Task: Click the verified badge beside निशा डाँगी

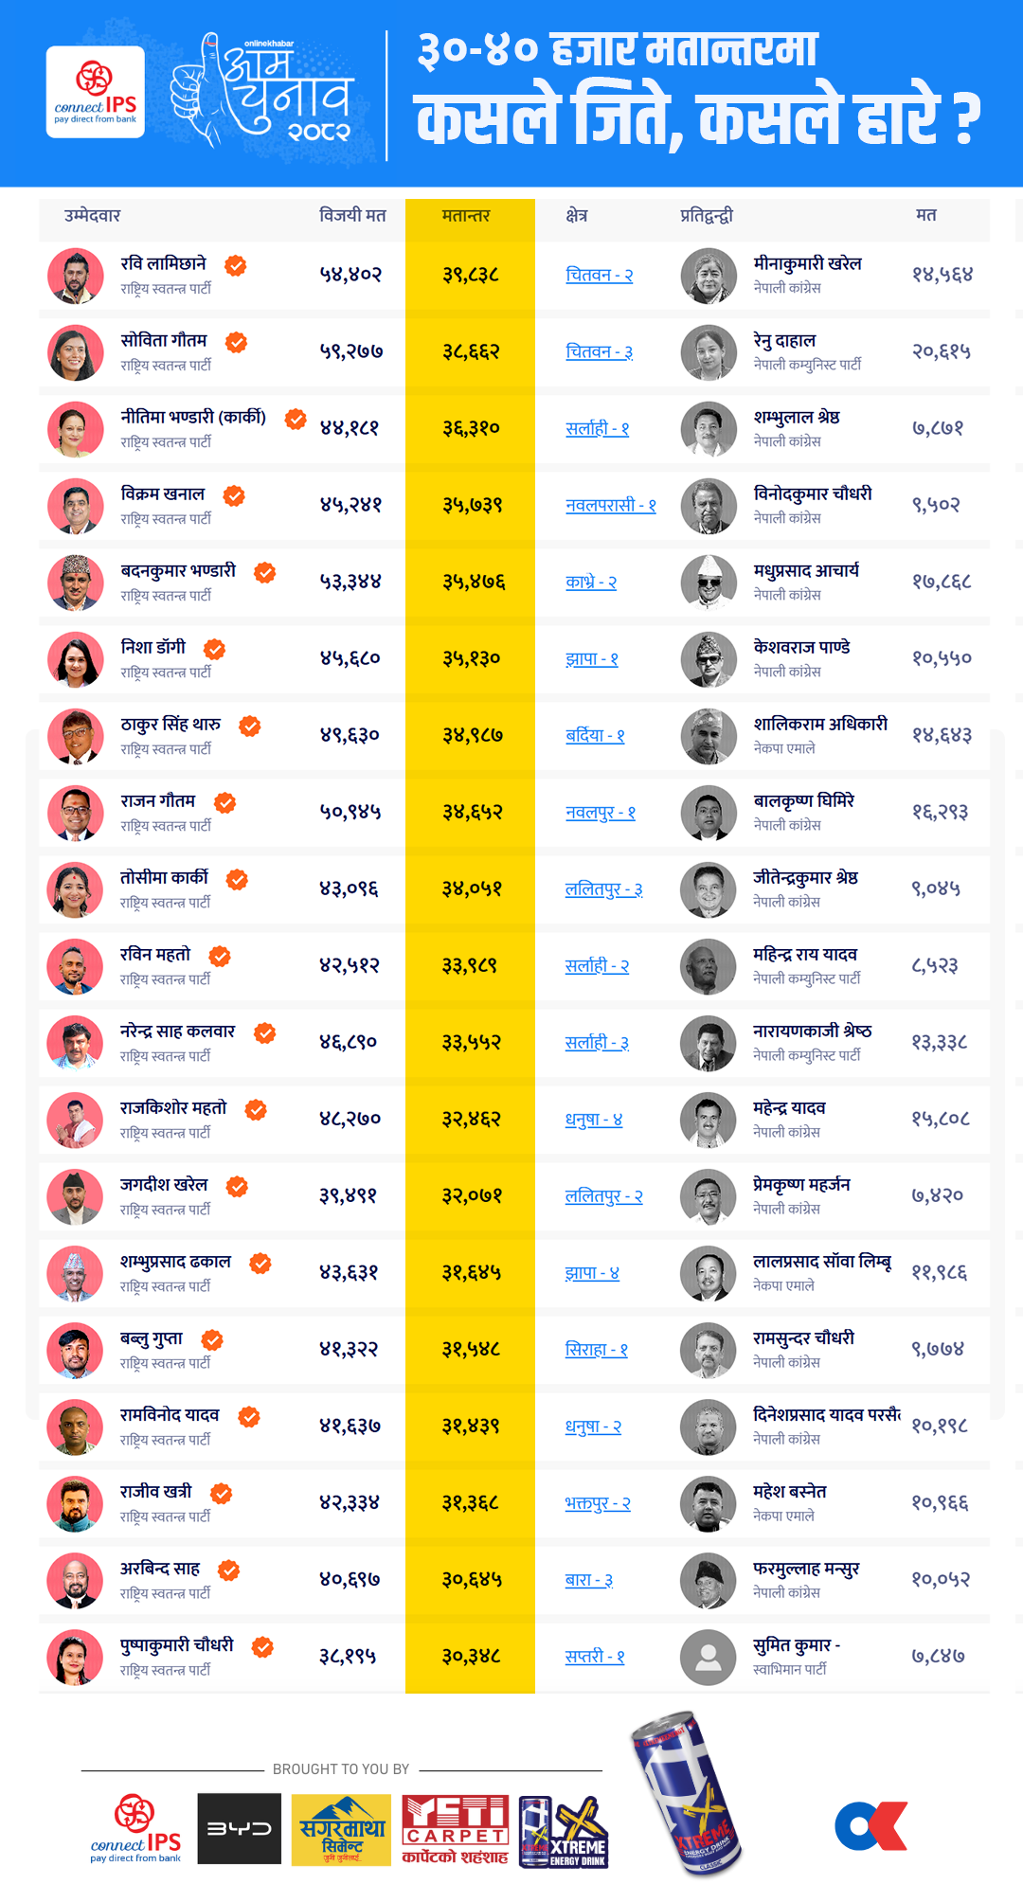Action: (215, 649)
